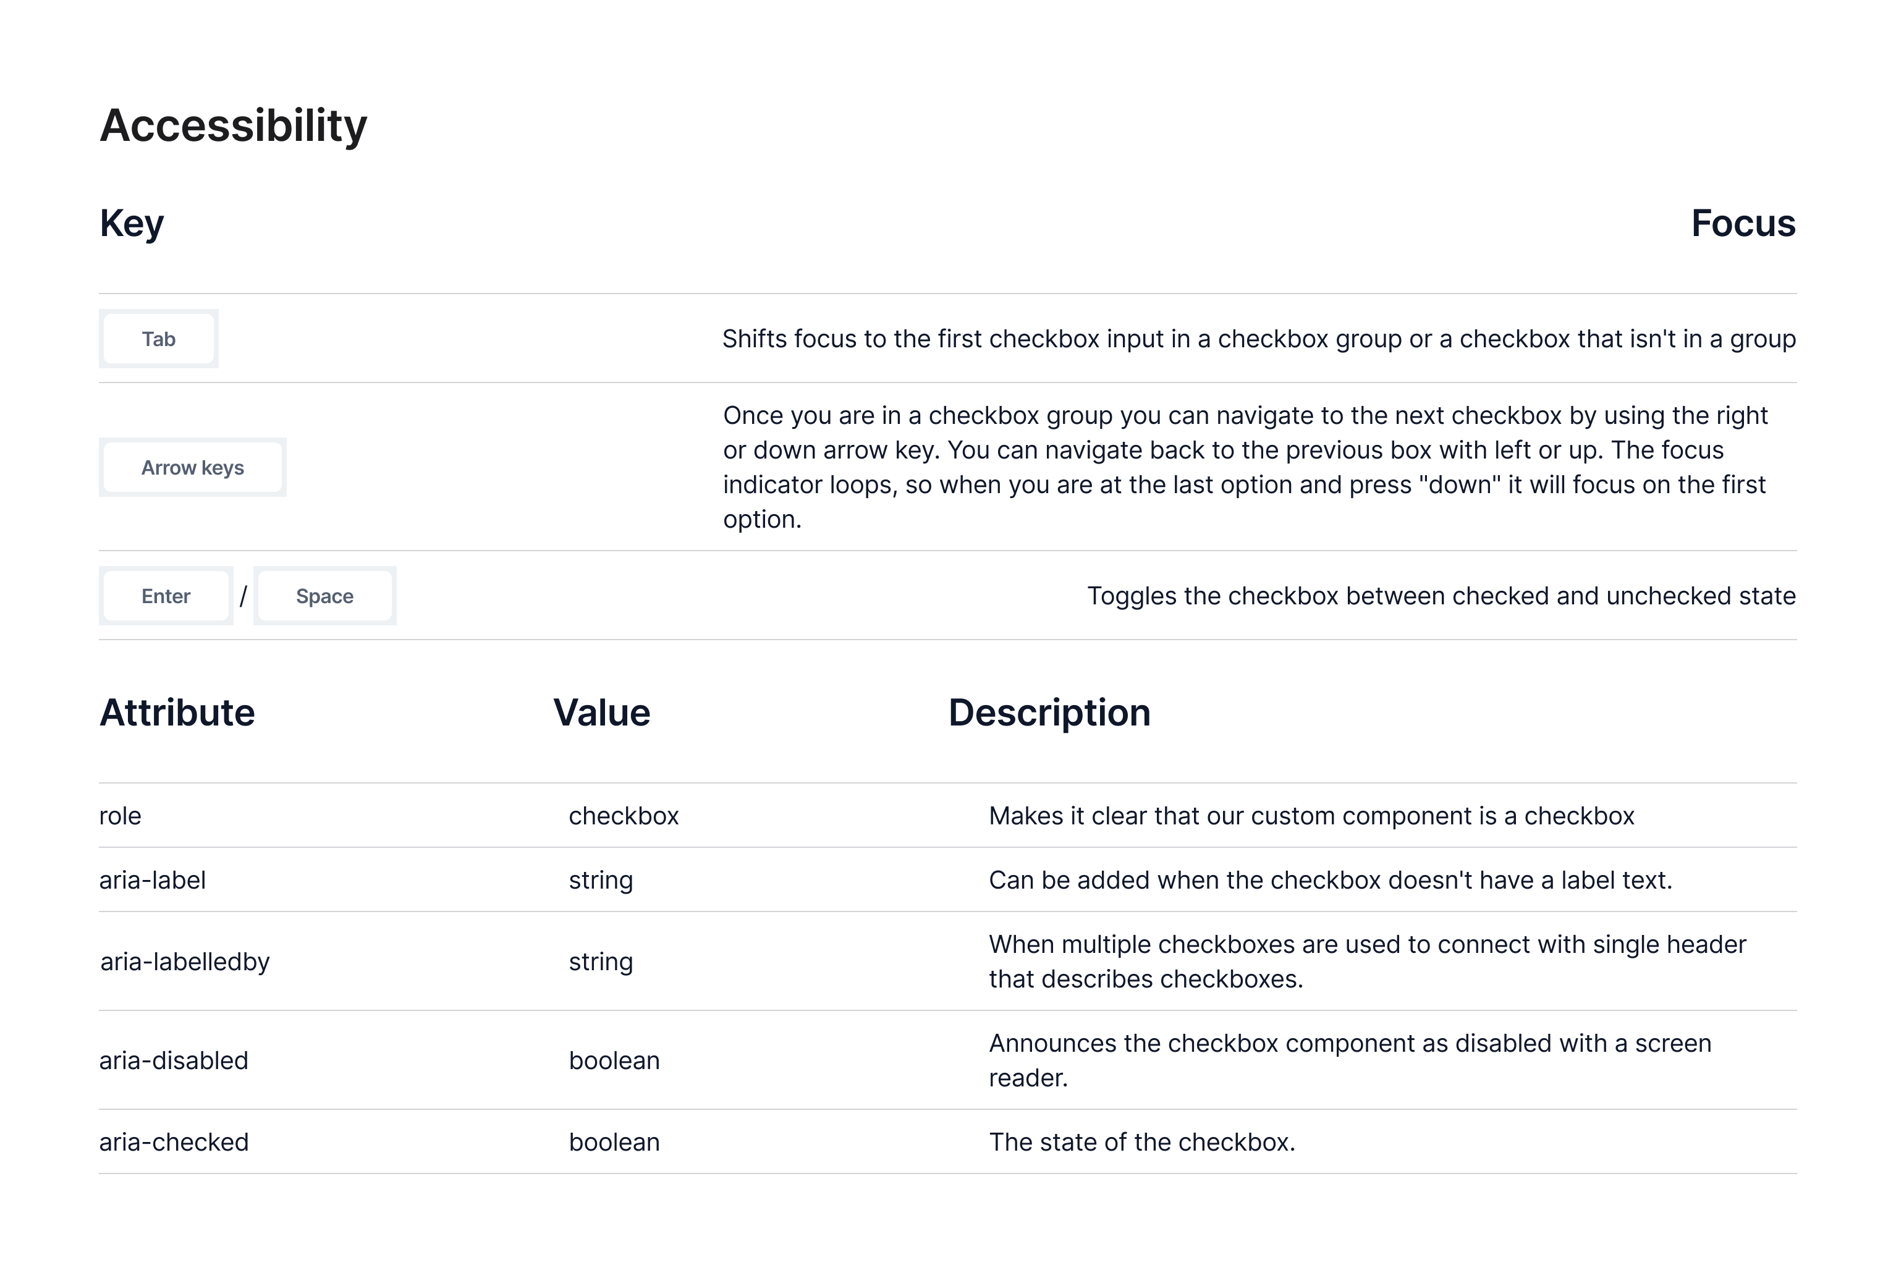Select the role attribute cell

120,816
